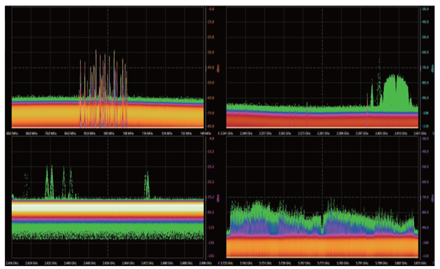
Task: Click the 5.791 GHz frequency axis label
Action: pyautogui.click(x=362, y=263)
